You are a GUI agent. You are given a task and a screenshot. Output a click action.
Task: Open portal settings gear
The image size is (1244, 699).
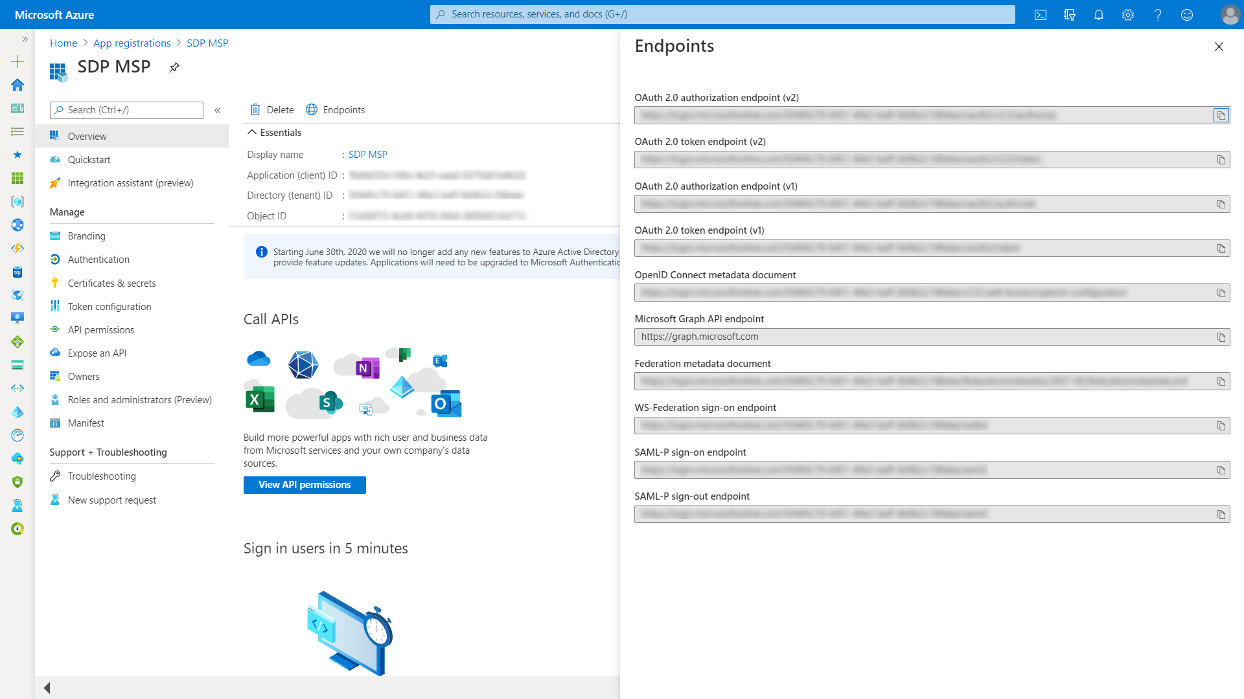click(1128, 15)
